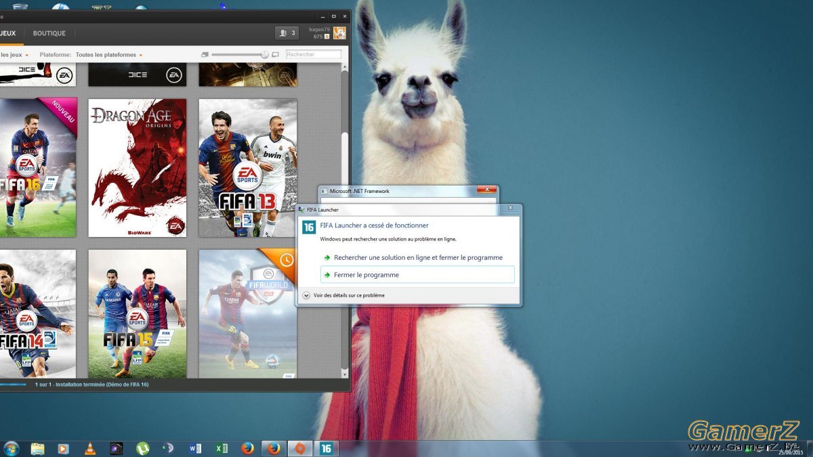Viewport: 813px width, 457px height.
Task: Click the thumbnail size slider handle
Action: [265, 54]
